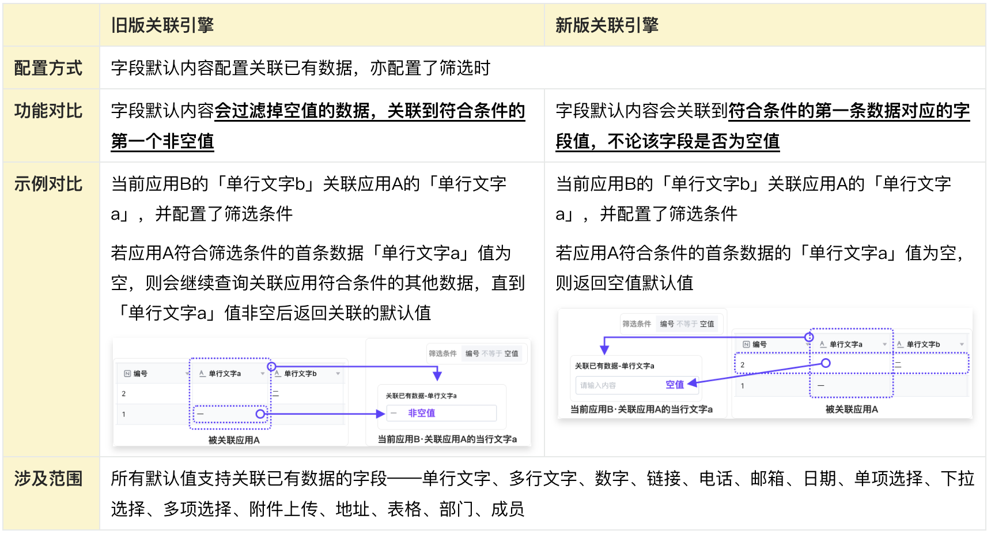The height and width of the screenshot is (534, 991).
Task: Click the 涉及范围 field list text starting 所有默认值支持
Action: 543,494
